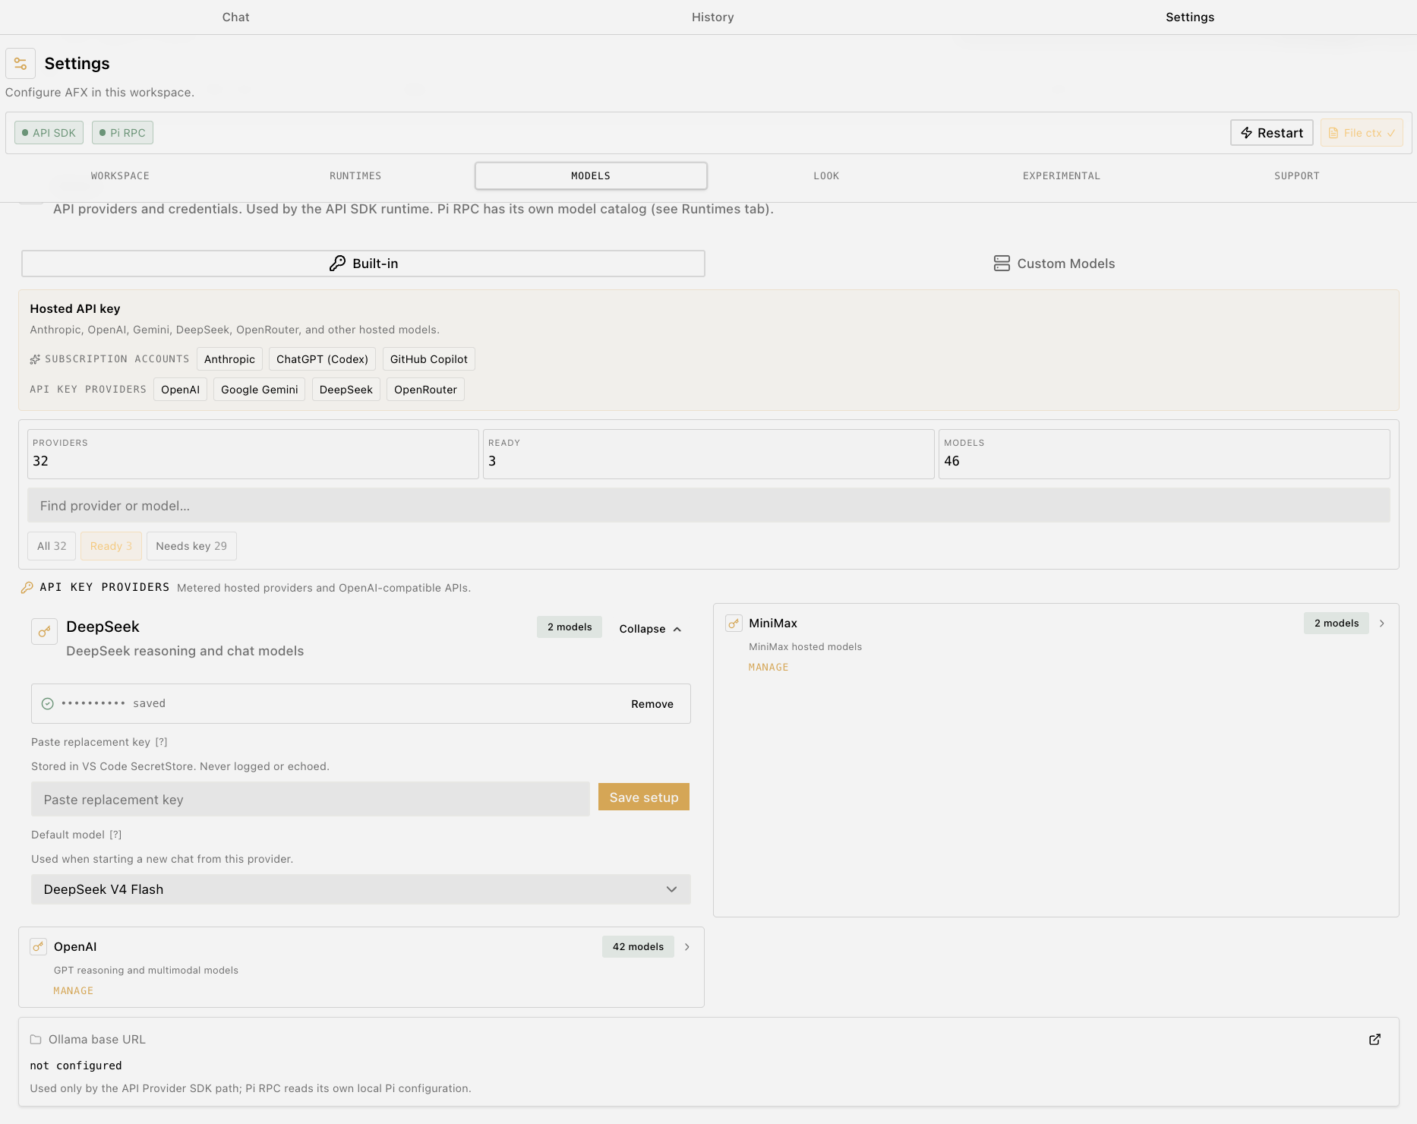Switch to the History tab
This screenshot has width=1417, height=1124.
[x=712, y=17]
